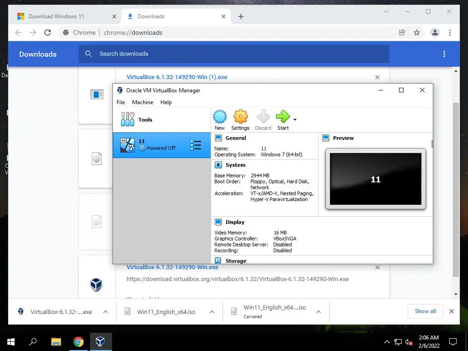The height and width of the screenshot is (351, 468).
Task: Click the General section header
Action: coord(236,138)
